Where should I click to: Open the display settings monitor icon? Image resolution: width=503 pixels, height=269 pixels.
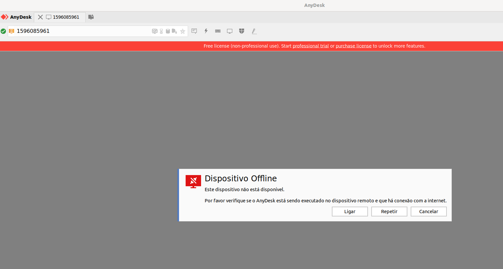[230, 31]
